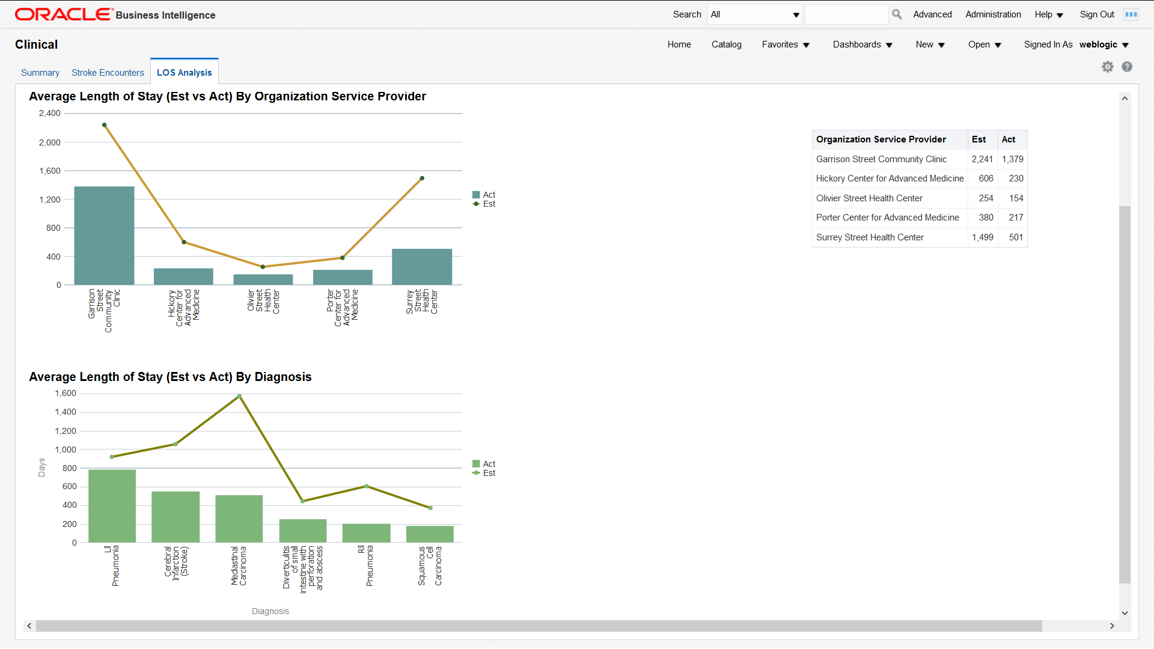Click the Act legend color swatch

(477, 194)
